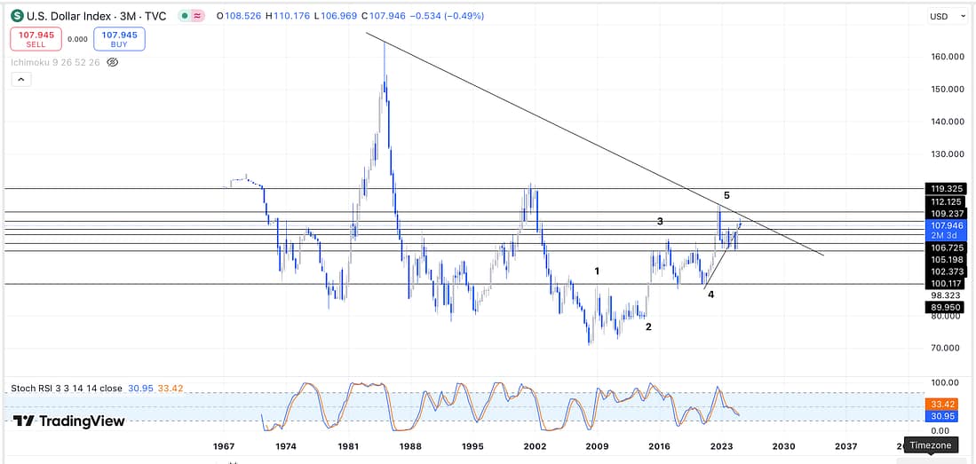Click the TradingView logo
Viewport: 976px width, 464px height.
69,421
